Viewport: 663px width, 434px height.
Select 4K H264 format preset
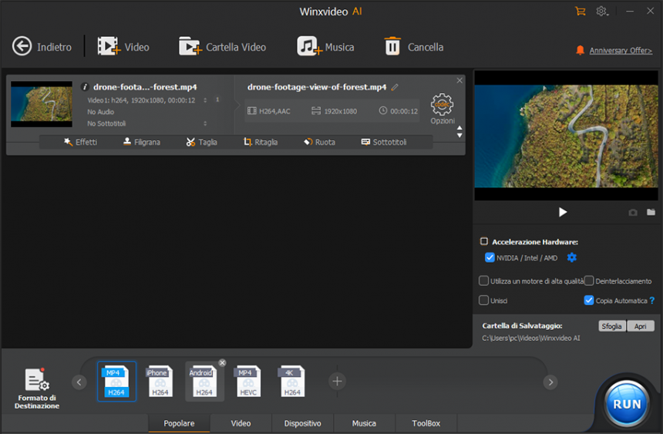[292, 381]
